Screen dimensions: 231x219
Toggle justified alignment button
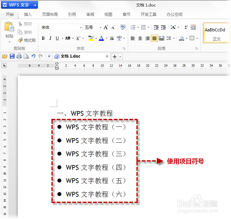coord(154,38)
